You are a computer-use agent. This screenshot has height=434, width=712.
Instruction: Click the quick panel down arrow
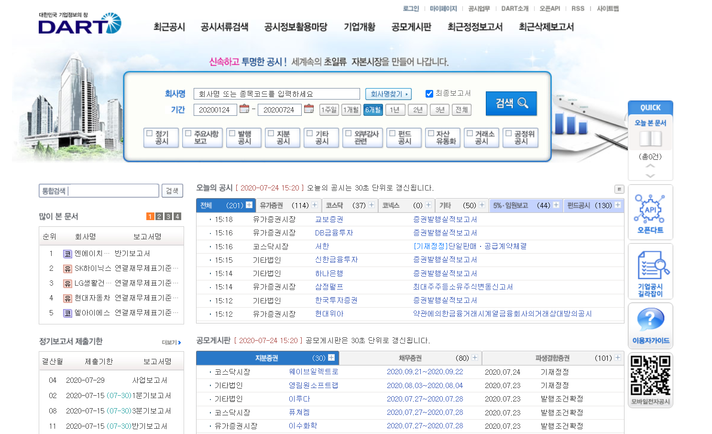tap(650, 176)
